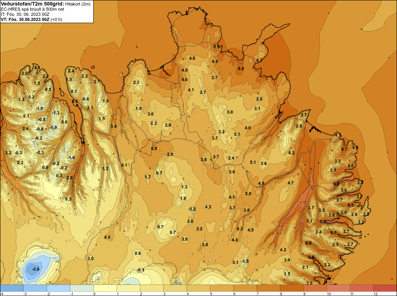
Task: Click the "3.9" temperature value
Action: 287,260
